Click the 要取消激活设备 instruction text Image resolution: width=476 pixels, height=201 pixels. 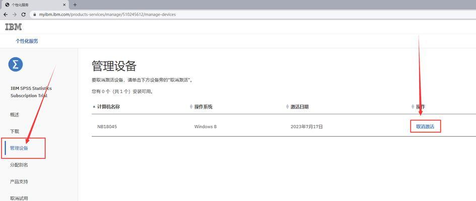point(143,80)
